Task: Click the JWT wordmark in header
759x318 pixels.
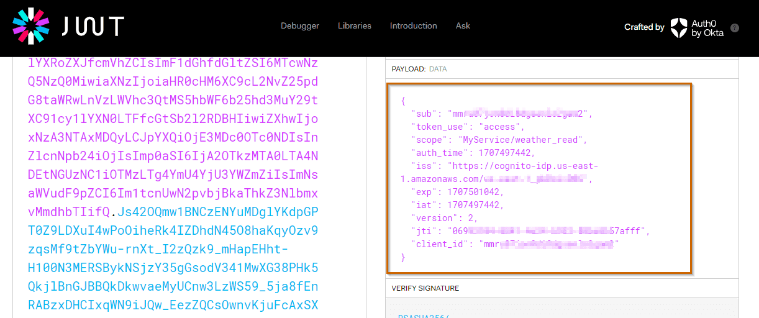Action: click(x=93, y=27)
